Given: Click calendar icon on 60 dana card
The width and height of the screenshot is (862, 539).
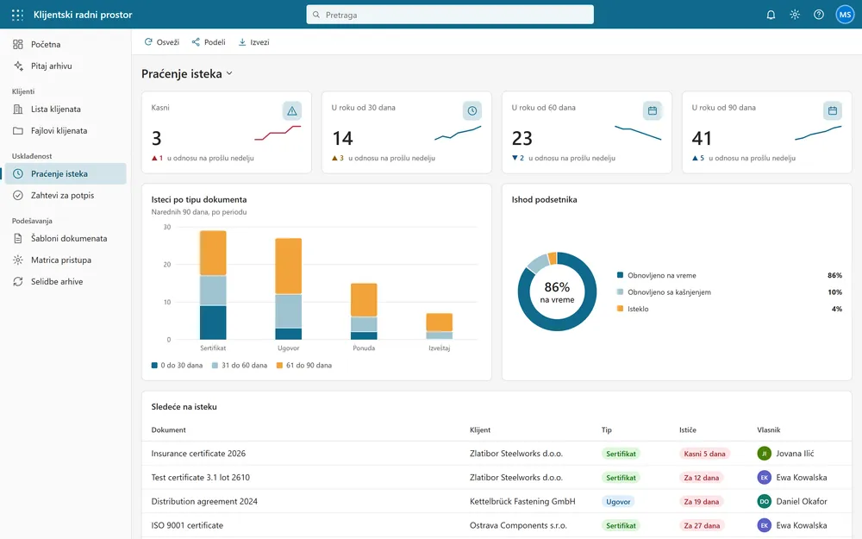Looking at the screenshot, I should pyautogui.click(x=653, y=110).
